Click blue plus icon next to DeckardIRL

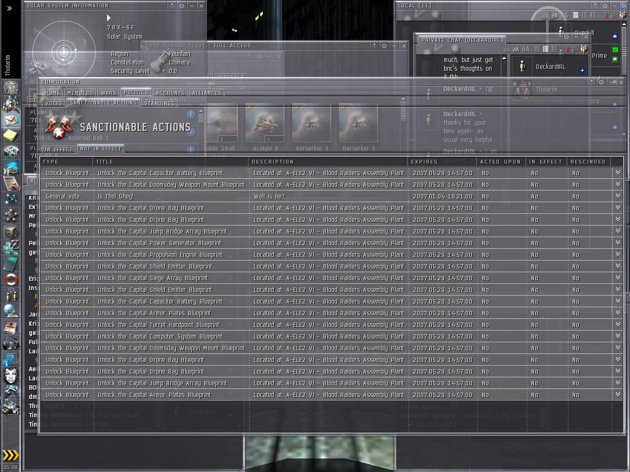click(582, 70)
